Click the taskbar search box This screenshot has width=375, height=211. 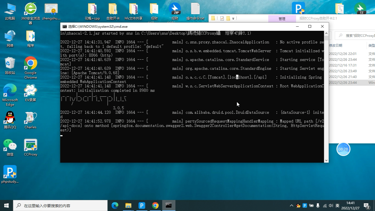pos(60,206)
